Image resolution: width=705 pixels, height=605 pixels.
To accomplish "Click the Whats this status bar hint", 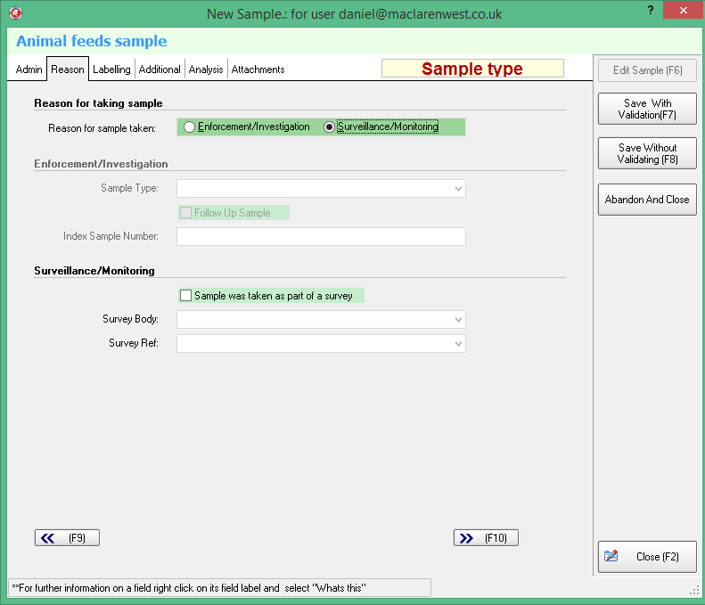I will pyautogui.click(x=189, y=588).
